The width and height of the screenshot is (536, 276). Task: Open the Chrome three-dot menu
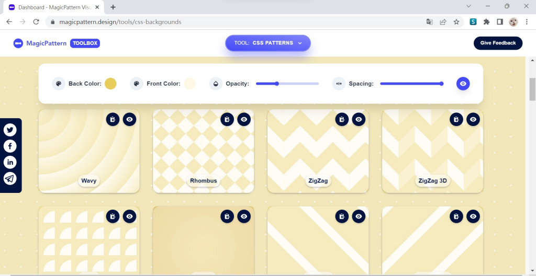527,22
